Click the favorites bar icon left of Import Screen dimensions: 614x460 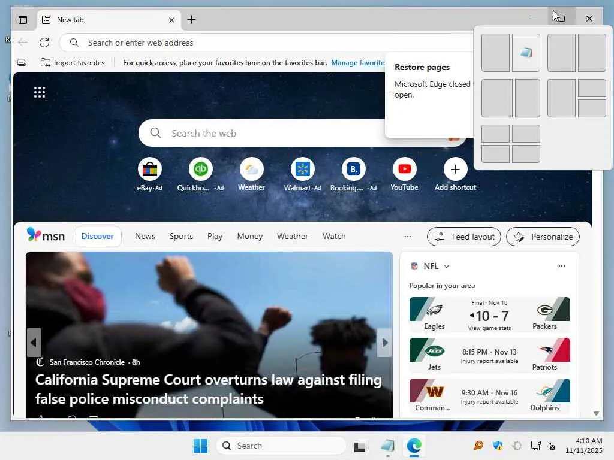[x=22, y=62]
